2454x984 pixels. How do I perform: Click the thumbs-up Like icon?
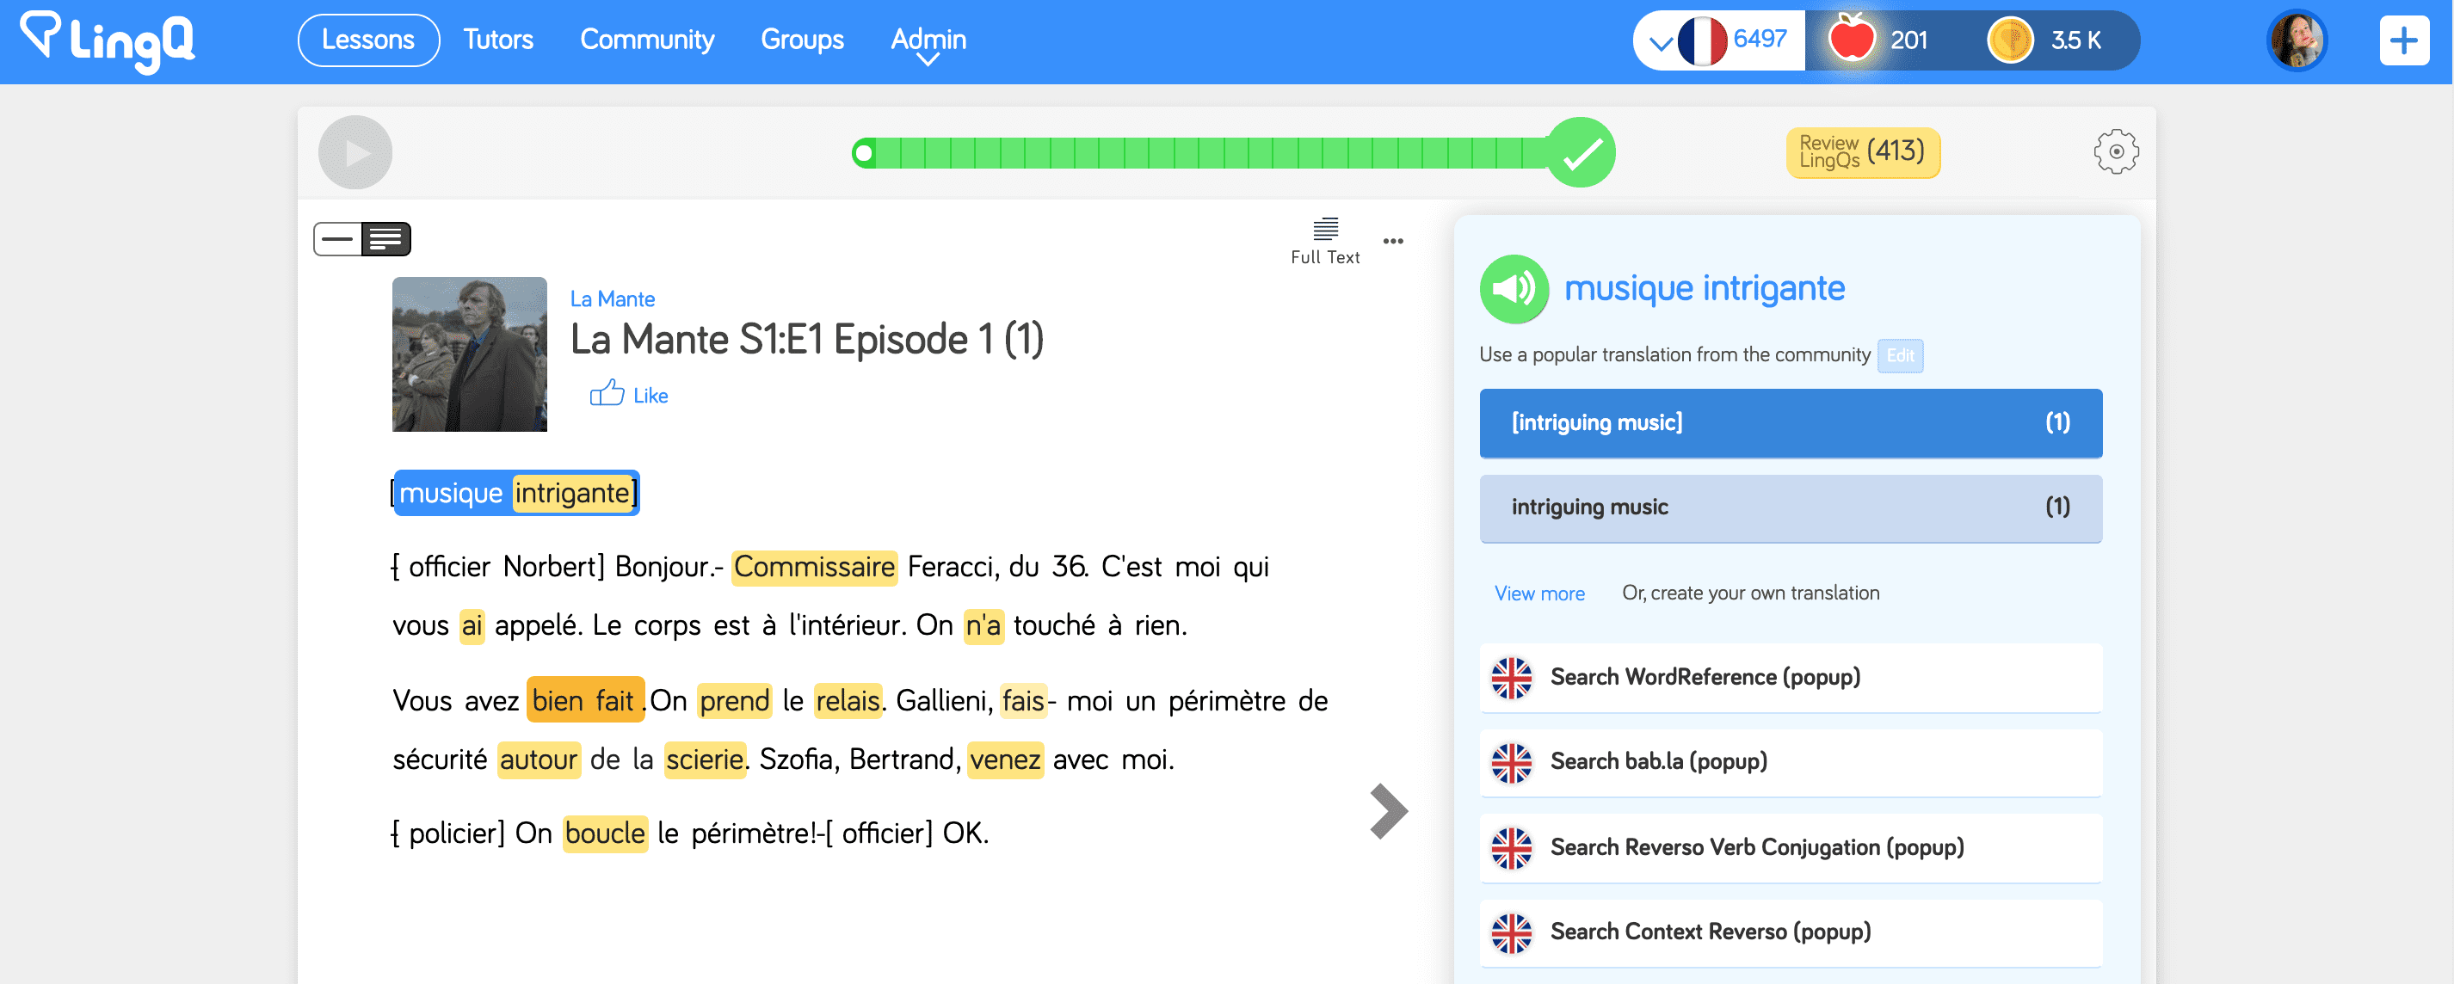coord(607,393)
